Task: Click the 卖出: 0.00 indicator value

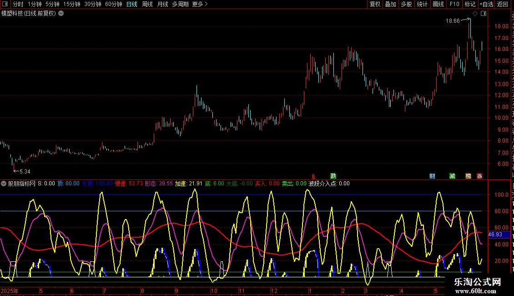Action: pos(294,184)
